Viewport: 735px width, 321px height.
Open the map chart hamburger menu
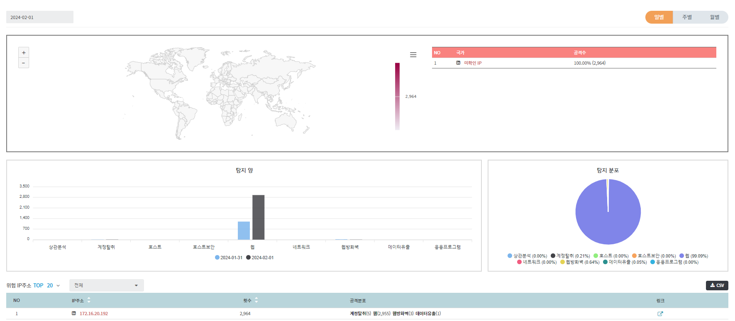(413, 55)
